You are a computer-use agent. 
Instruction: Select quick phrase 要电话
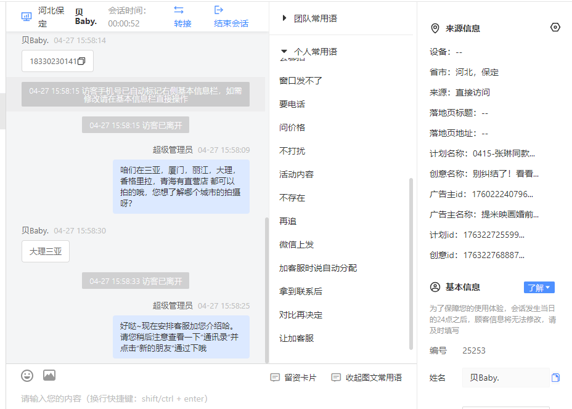pos(292,104)
